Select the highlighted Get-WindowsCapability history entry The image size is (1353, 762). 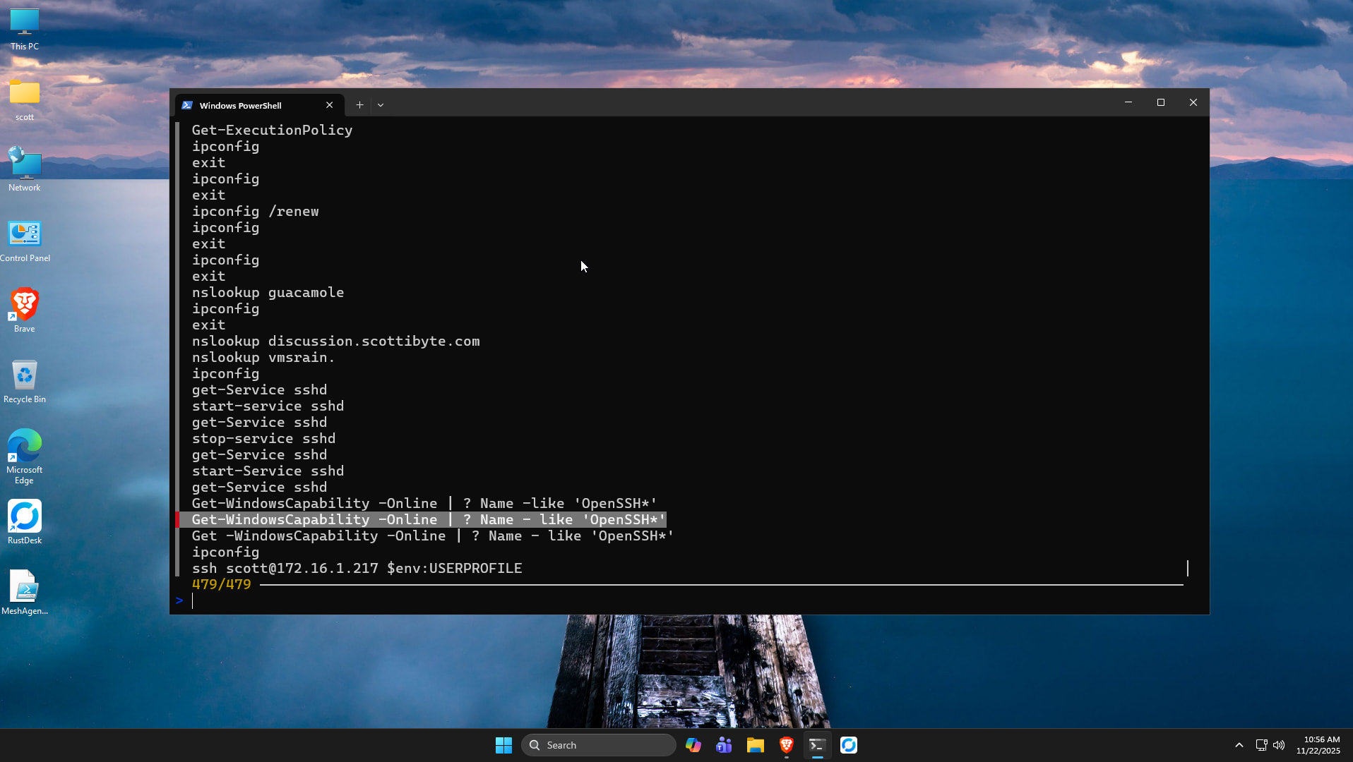tap(428, 520)
